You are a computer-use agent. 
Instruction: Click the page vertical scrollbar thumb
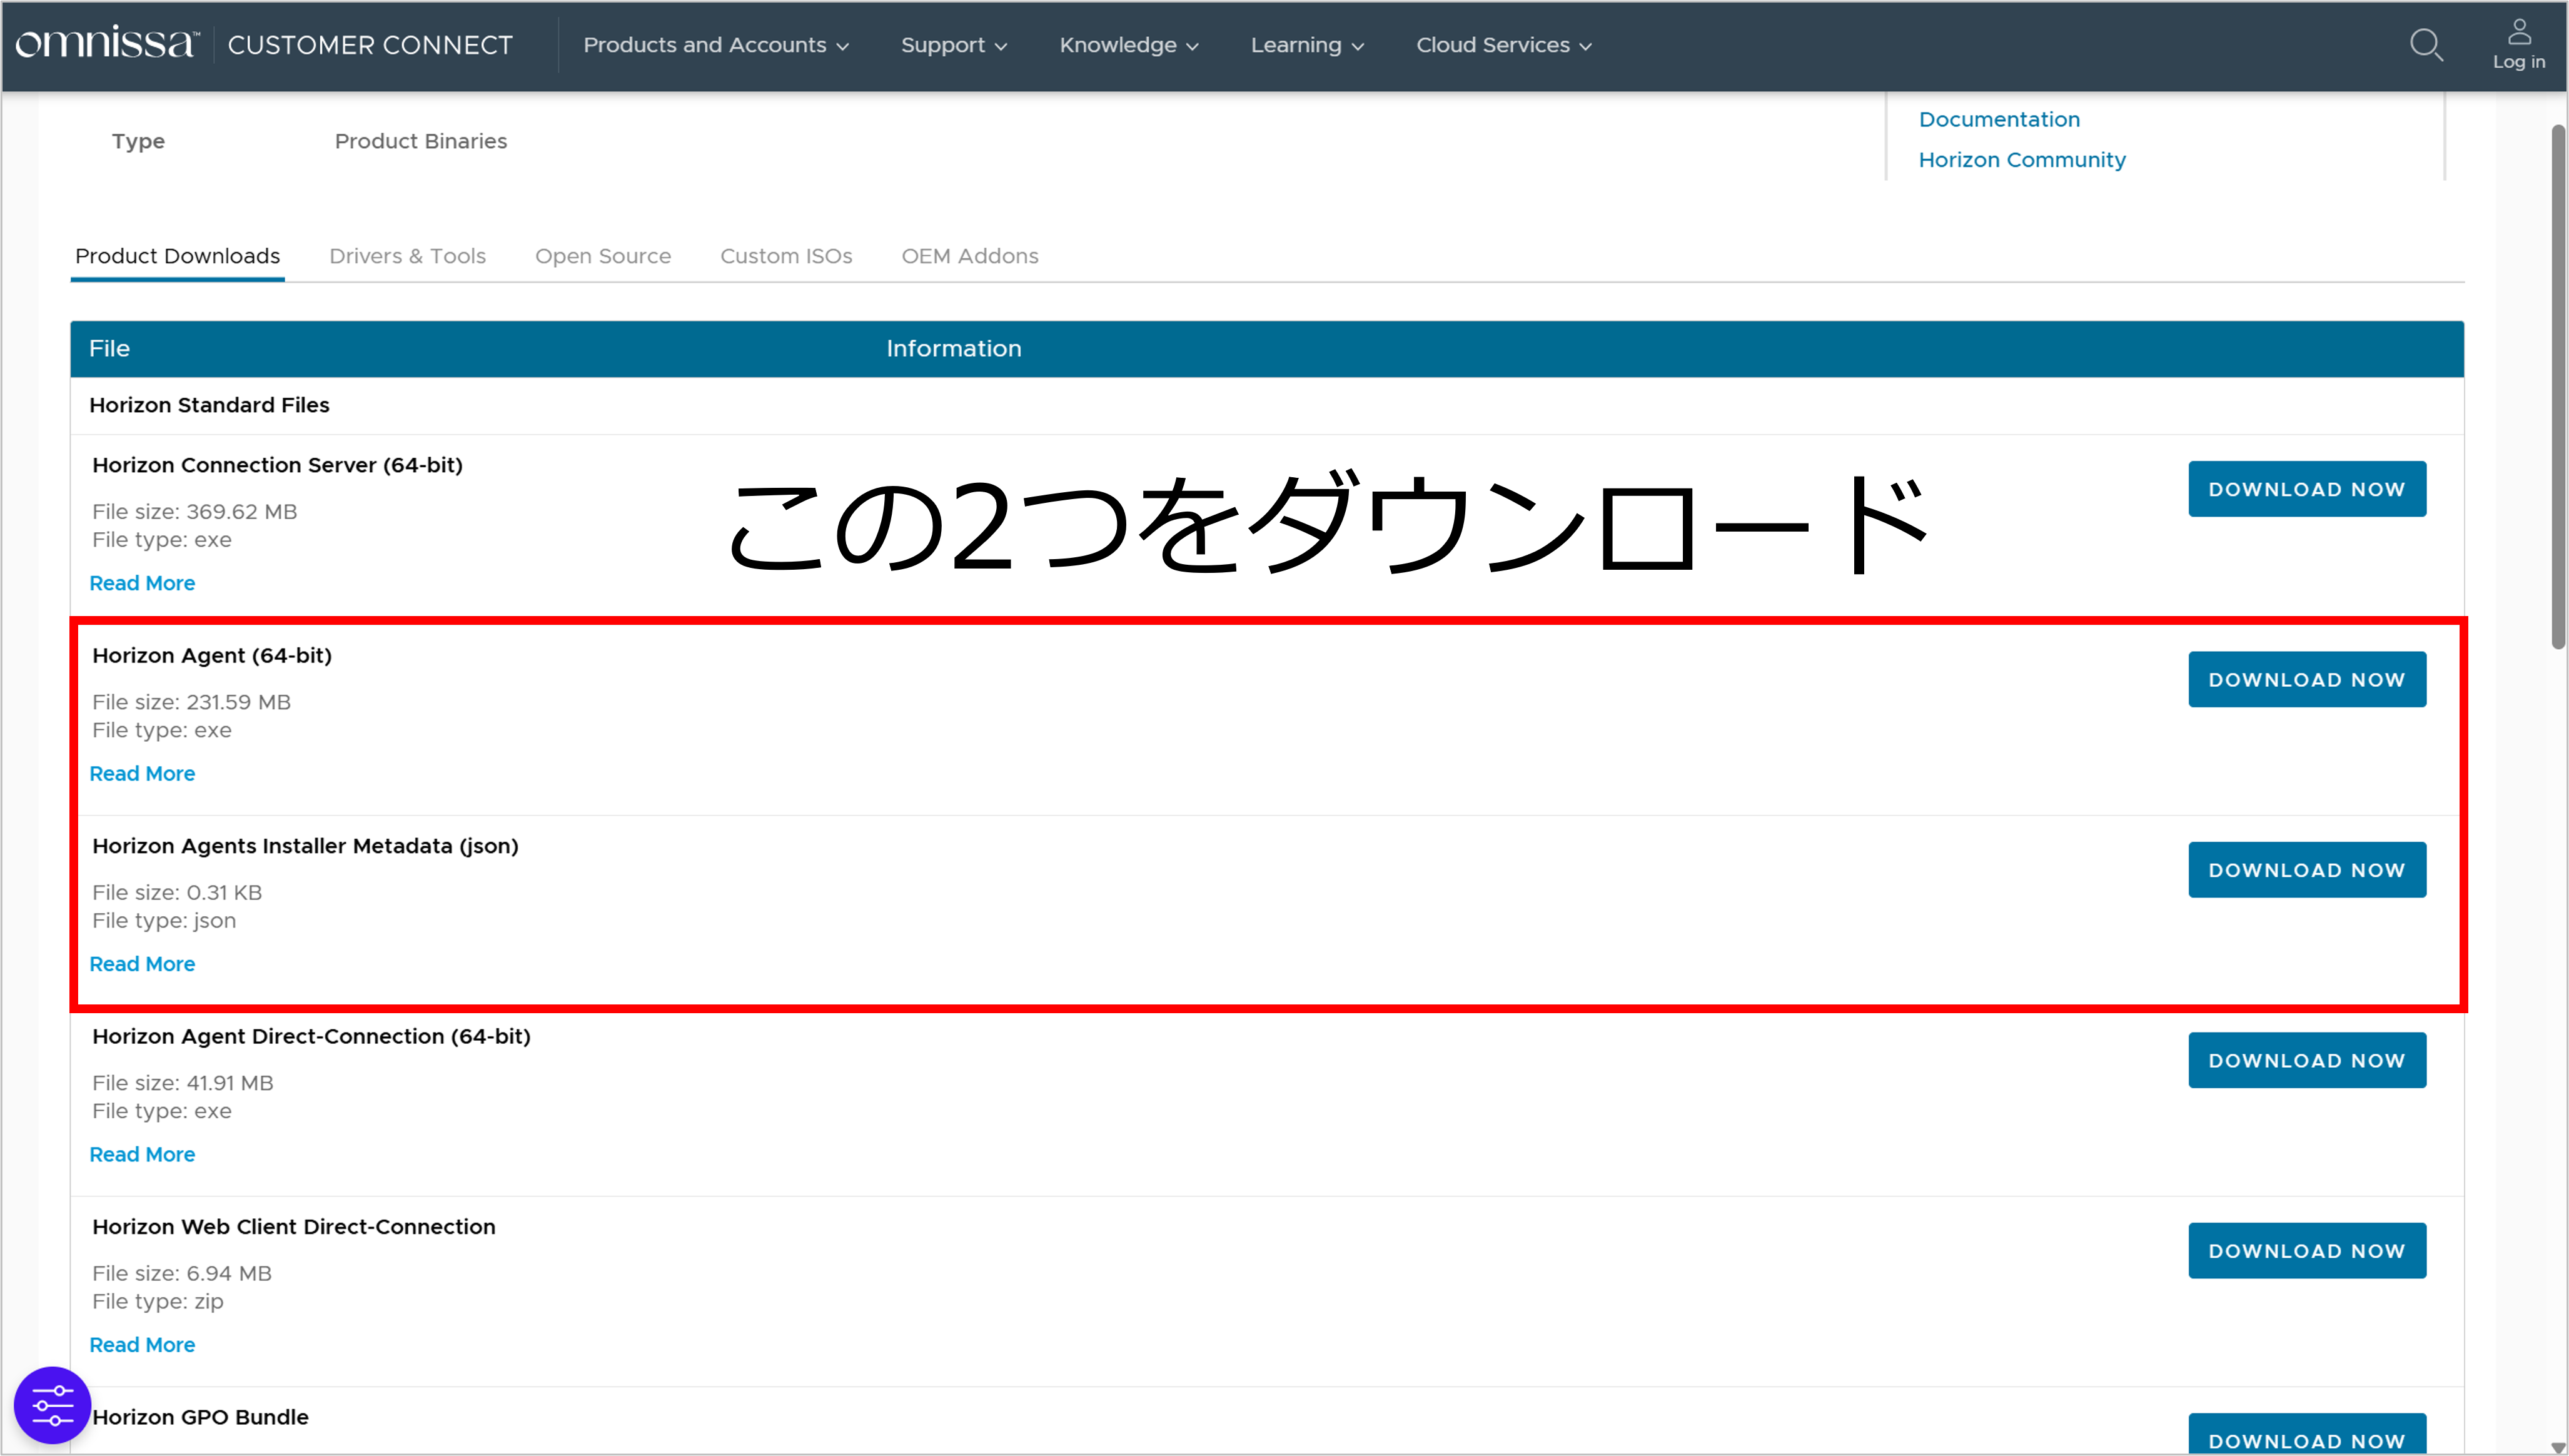(x=2558, y=386)
